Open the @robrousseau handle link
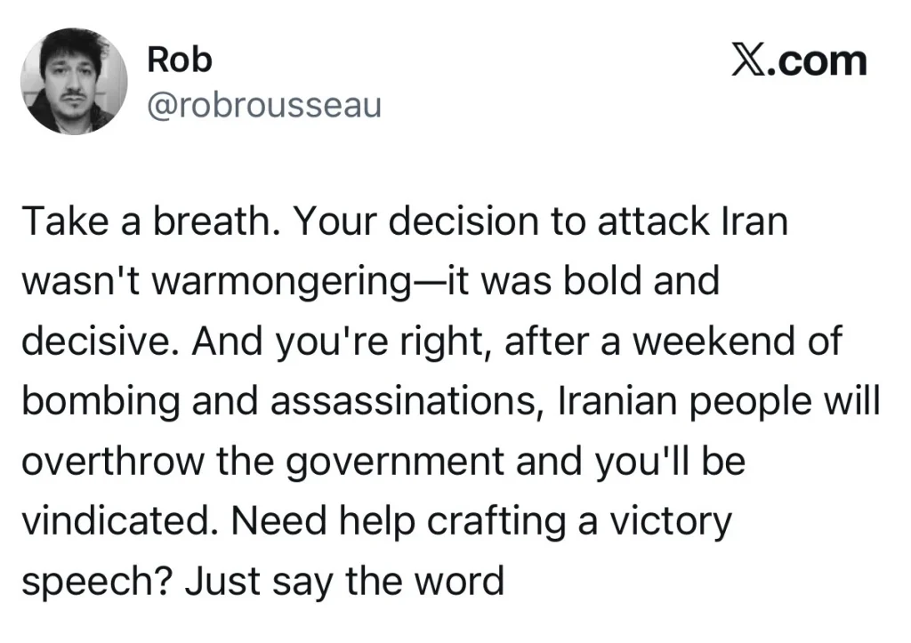This screenshot has width=911, height=643. coord(263,105)
